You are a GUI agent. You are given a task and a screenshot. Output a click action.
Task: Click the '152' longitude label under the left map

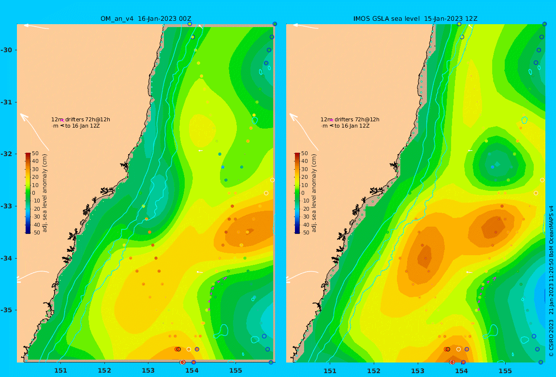click(x=104, y=371)
